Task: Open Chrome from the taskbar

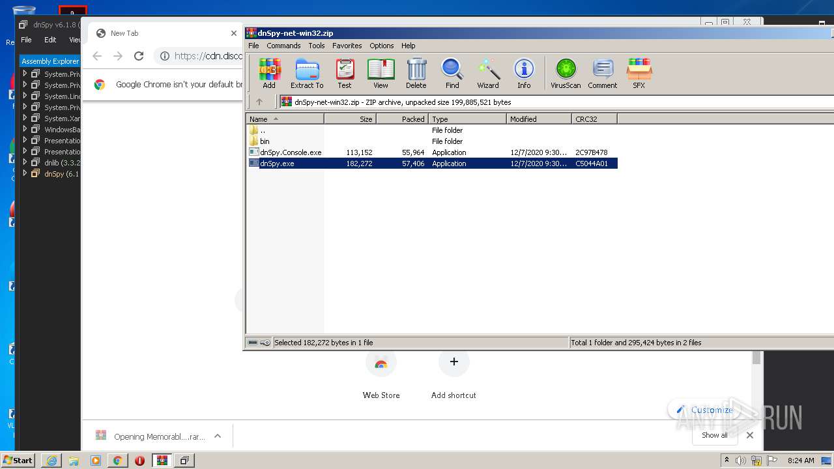Action: 117,461
